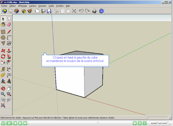Pick the Text label tool

coord(9,75)
